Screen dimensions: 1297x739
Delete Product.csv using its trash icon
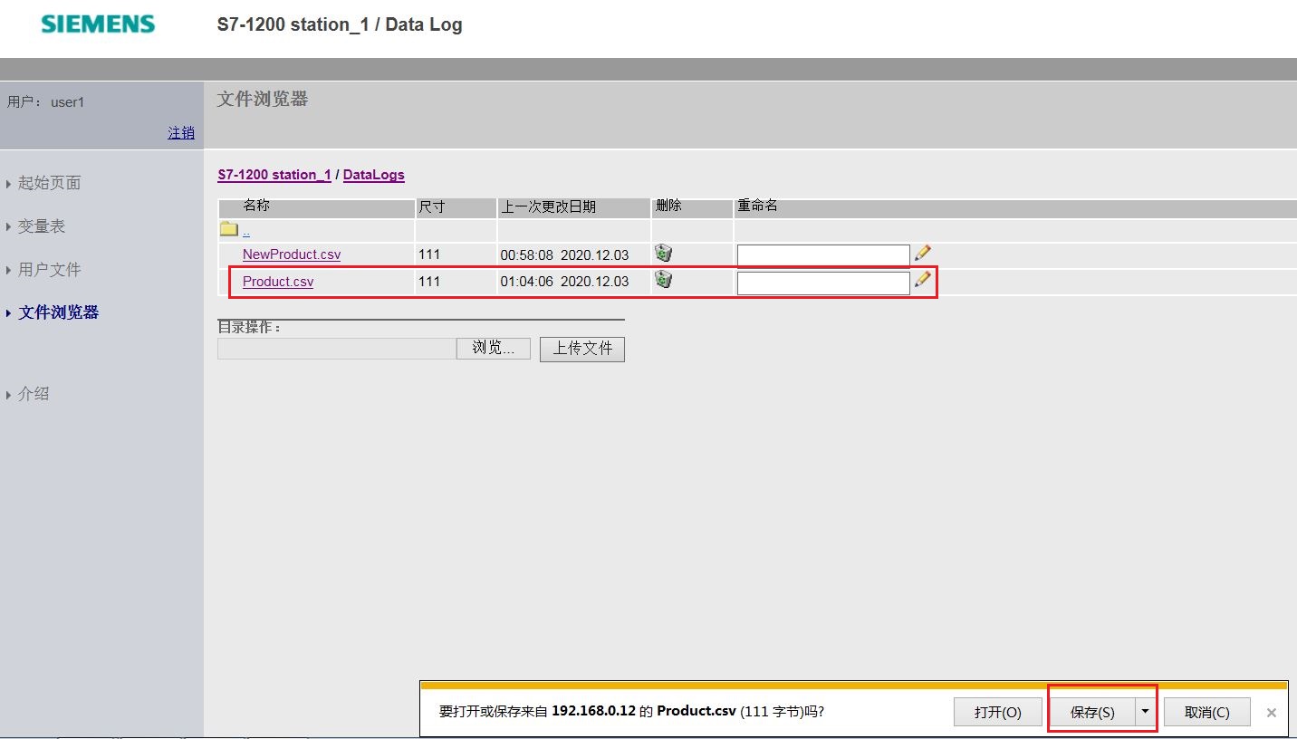click(663, 280)
